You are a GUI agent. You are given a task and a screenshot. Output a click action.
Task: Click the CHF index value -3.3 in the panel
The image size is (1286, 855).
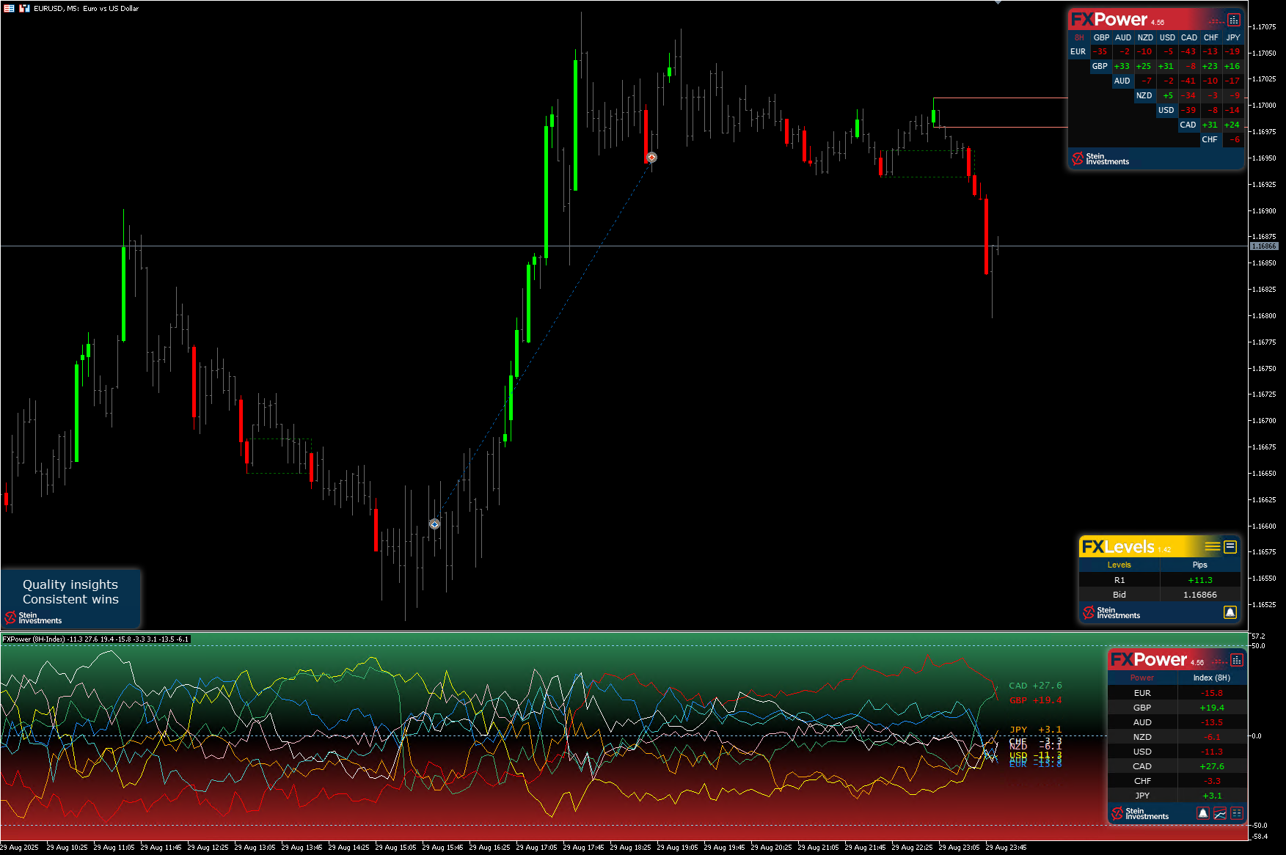[1213, 781]
